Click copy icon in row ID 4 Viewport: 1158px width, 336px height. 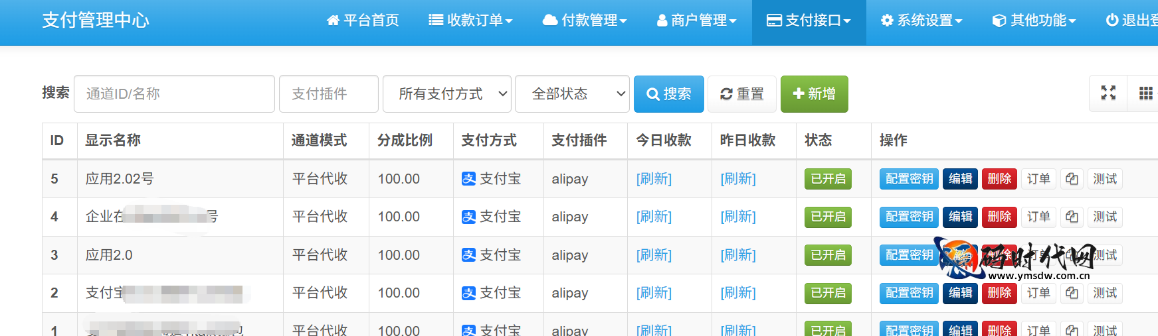coord(1072,217)
